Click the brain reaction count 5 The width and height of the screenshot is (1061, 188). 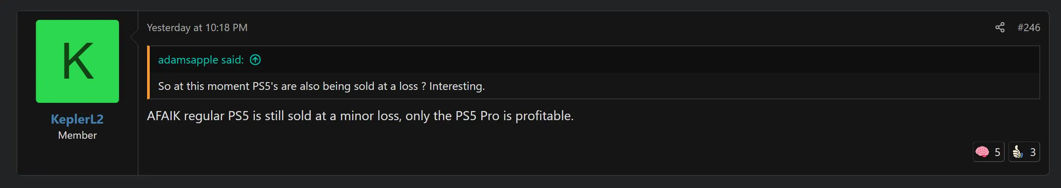pos(997,152)
